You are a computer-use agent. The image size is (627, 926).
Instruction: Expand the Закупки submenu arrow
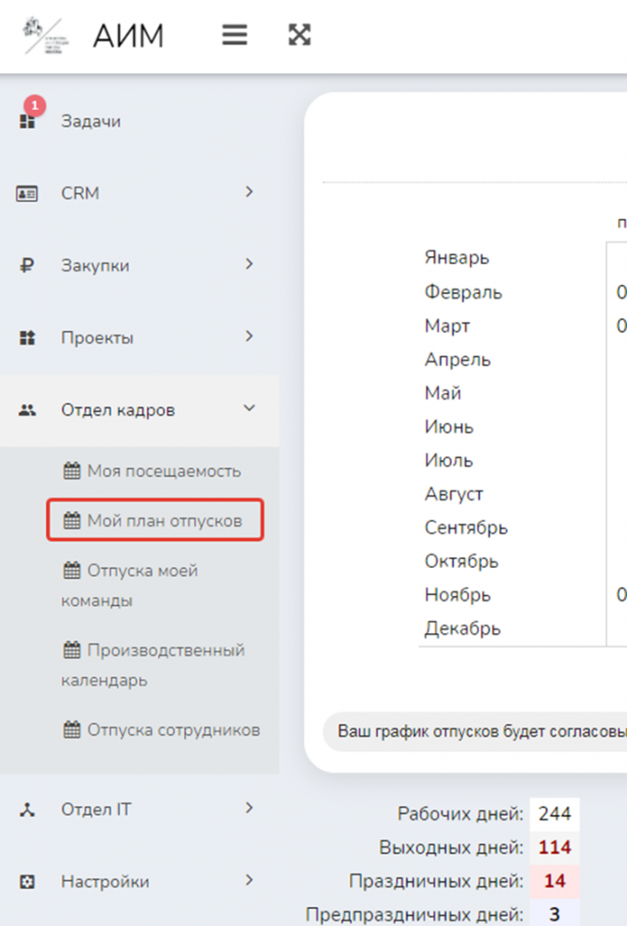point(250,265)
